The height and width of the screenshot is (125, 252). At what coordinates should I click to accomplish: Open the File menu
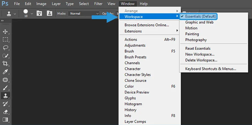(x=17, y=4)
